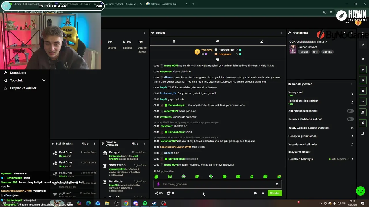Screen dimensions: 369x207
Task: Click the trash icon in the Sohbet toolbar
Action: point(174,41)
